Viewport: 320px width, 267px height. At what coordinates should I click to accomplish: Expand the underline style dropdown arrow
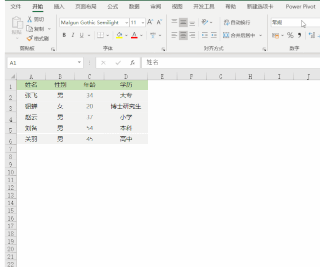[89, 35]
